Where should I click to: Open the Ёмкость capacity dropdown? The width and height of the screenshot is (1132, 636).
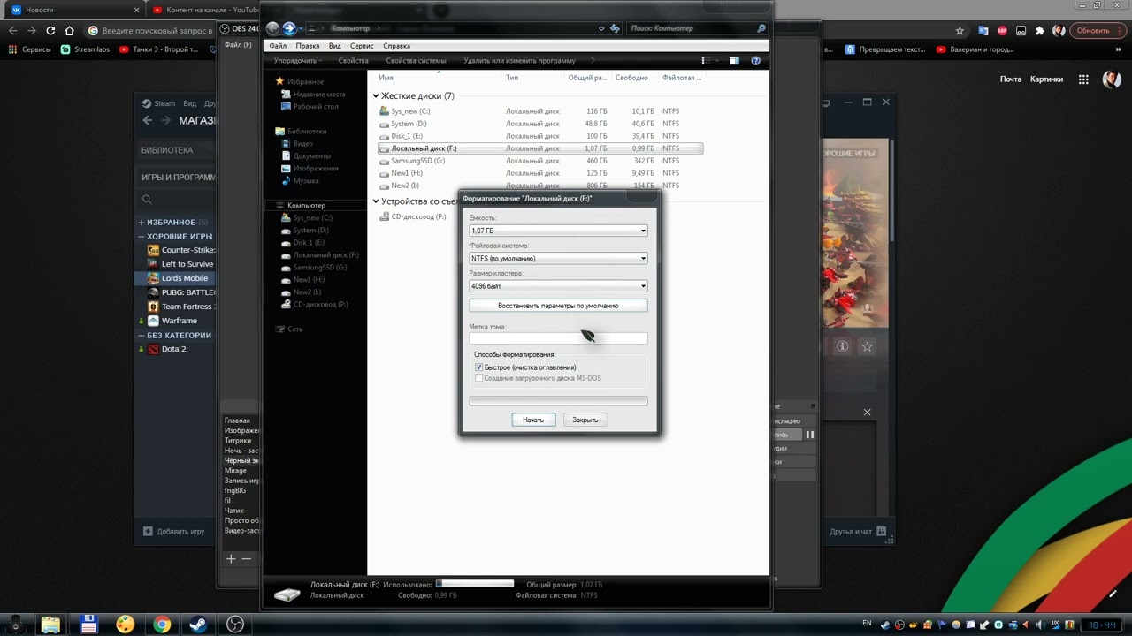coord(558,231)
